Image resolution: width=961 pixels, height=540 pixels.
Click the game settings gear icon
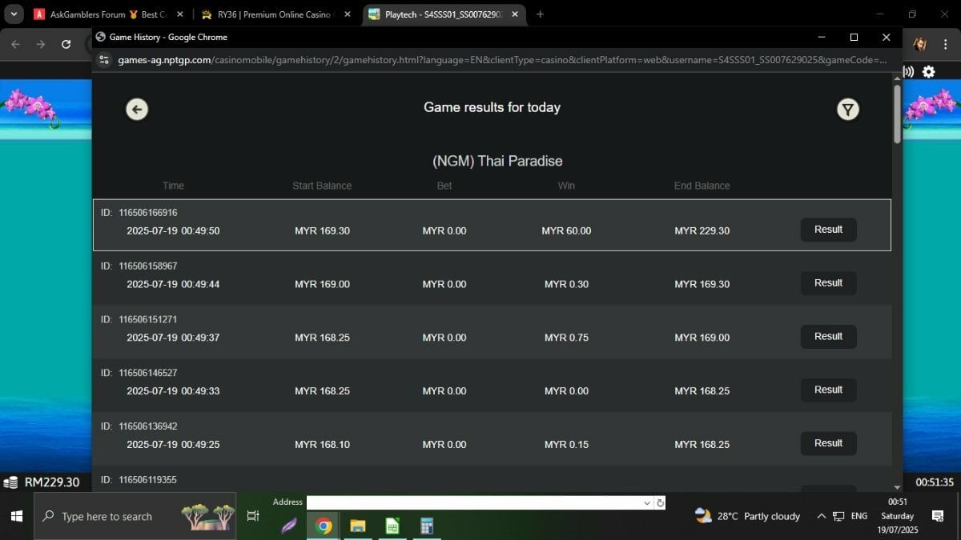[928, 71]
